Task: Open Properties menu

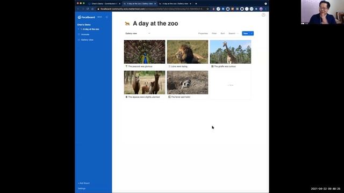Action: 203,33
